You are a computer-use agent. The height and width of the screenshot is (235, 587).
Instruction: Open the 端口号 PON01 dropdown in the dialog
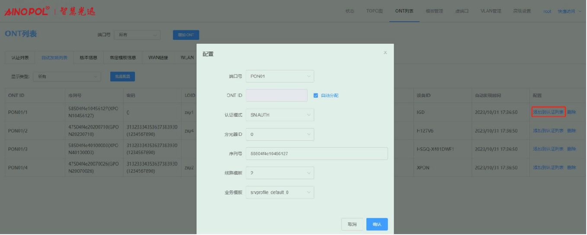coord(279,77)
